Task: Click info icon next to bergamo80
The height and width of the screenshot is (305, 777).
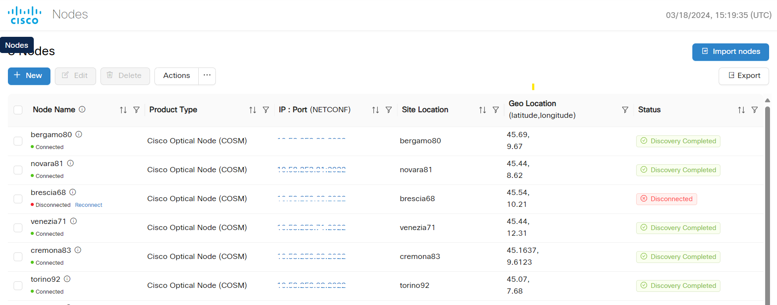Action: (79, 135)
